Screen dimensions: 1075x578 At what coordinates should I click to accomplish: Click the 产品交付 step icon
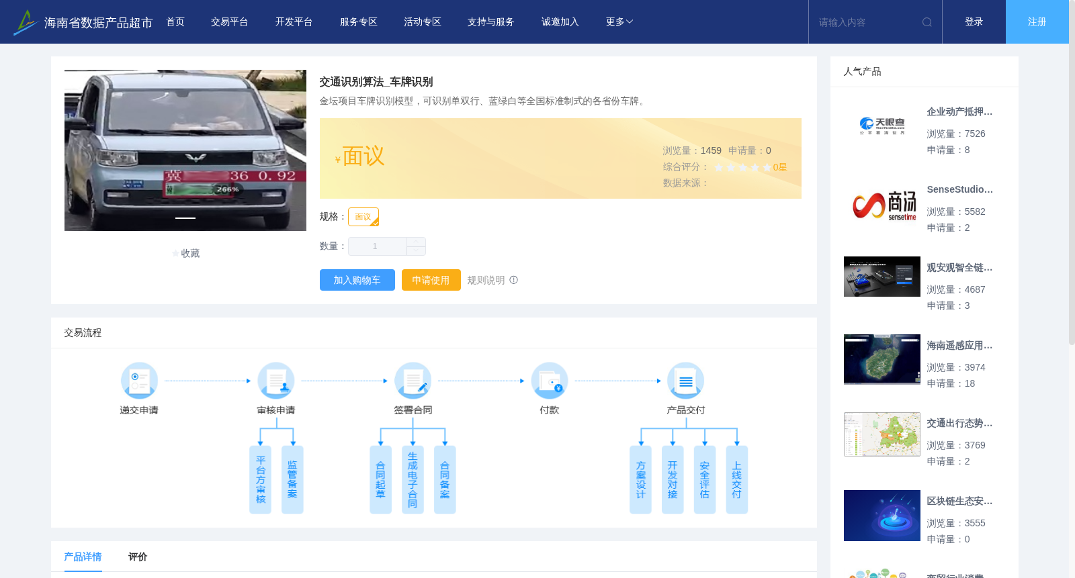tap(686, 381)
